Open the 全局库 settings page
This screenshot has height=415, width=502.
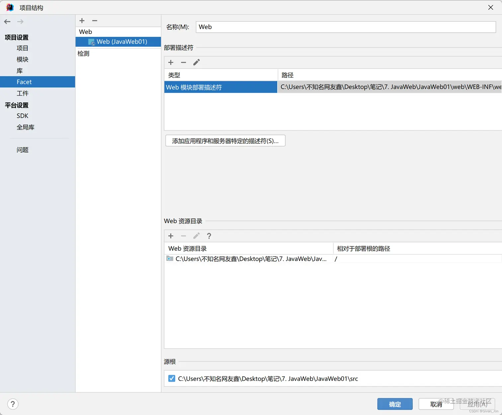25,127
